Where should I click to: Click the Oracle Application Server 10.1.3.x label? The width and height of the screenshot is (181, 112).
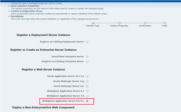click(66, 76)
